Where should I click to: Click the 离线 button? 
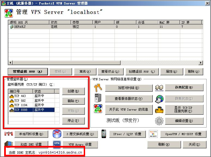pos(85,71)
